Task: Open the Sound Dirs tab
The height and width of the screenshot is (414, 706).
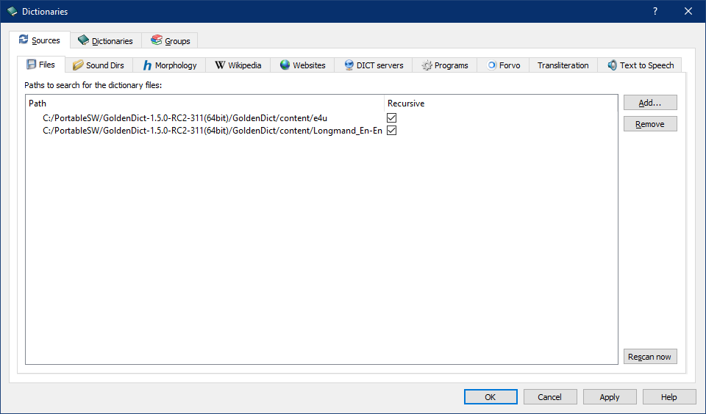Action: tap(99, 65)
